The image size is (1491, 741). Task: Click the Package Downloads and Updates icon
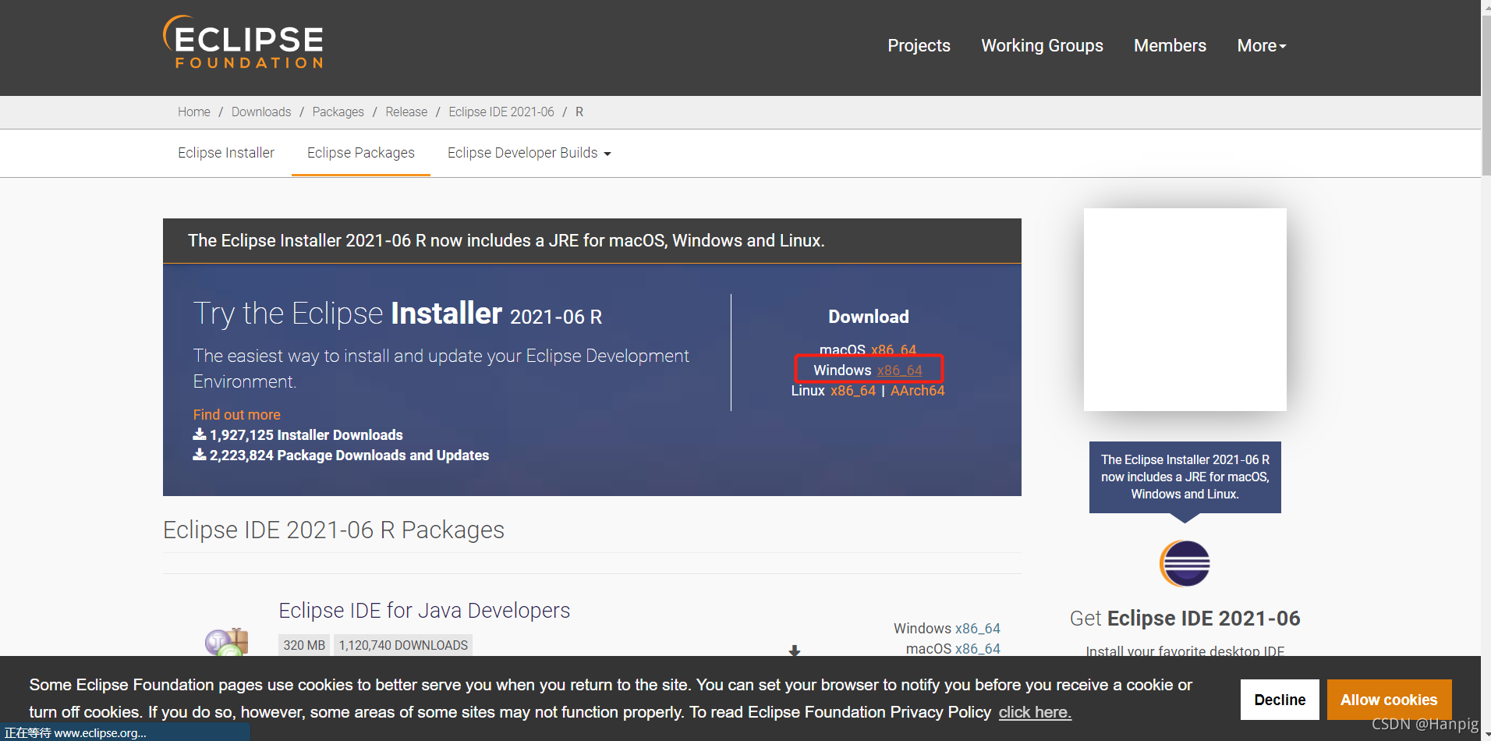coord(200,455)
